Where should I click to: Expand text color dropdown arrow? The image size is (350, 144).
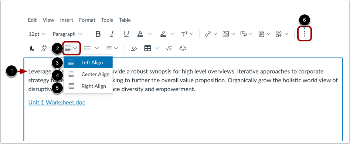click(150, 34)
